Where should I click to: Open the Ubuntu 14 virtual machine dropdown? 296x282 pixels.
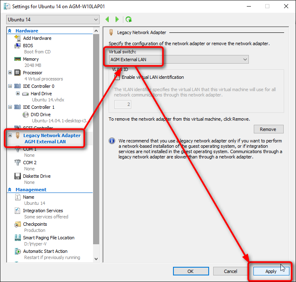pyautogui.click(x=53, y=20)
